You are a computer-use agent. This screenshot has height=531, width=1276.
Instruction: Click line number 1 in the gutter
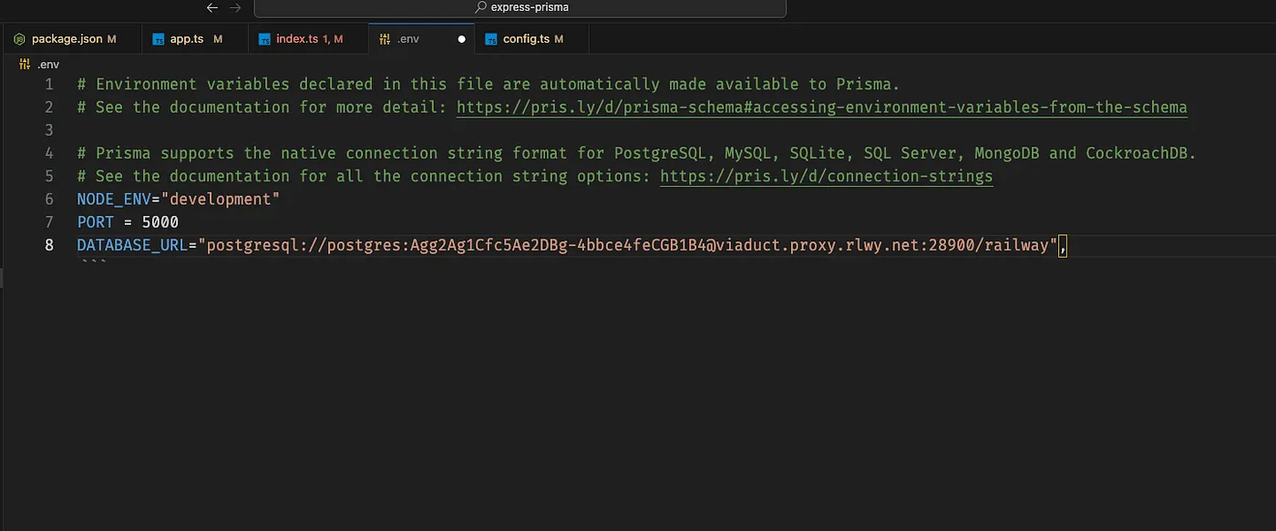[49, 84]
